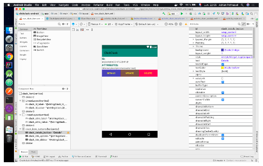Click the vertical expand arrows layout icon
This screenshot has width=263, height=166.
coord(92,30)
